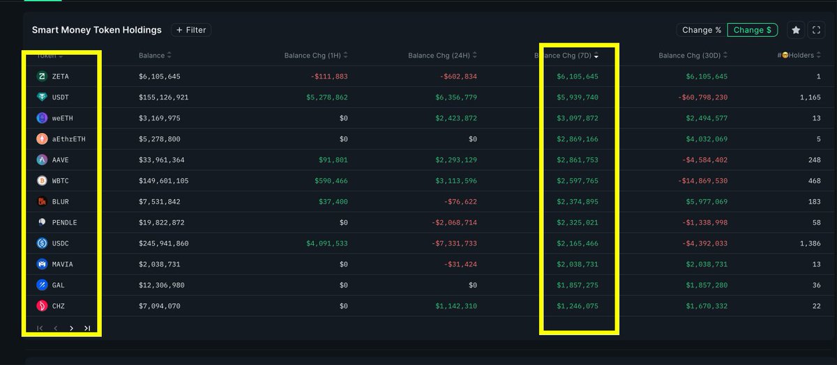
Task: Click the GAL token icon
Action: [x=41, y=286]
